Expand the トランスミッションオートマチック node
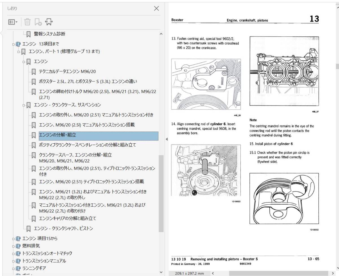The height and width of the screenshot is (276, 339). [13, 253]
